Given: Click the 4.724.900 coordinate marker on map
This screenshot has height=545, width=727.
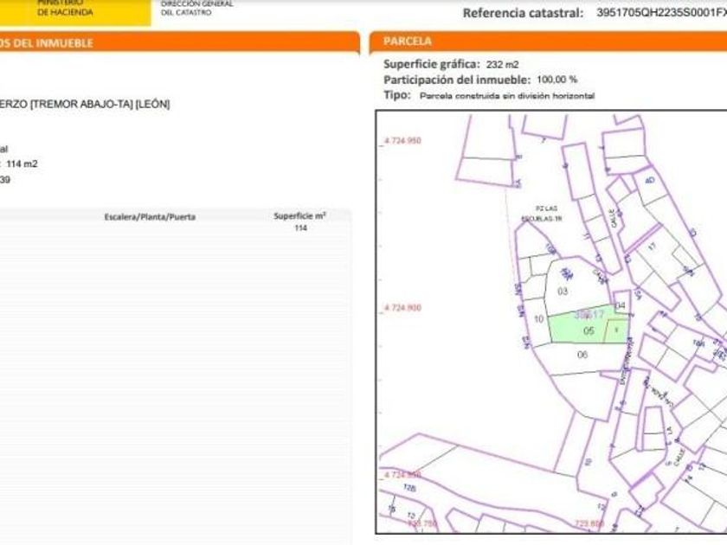Looking at the screenshot, I should [402, 309].
